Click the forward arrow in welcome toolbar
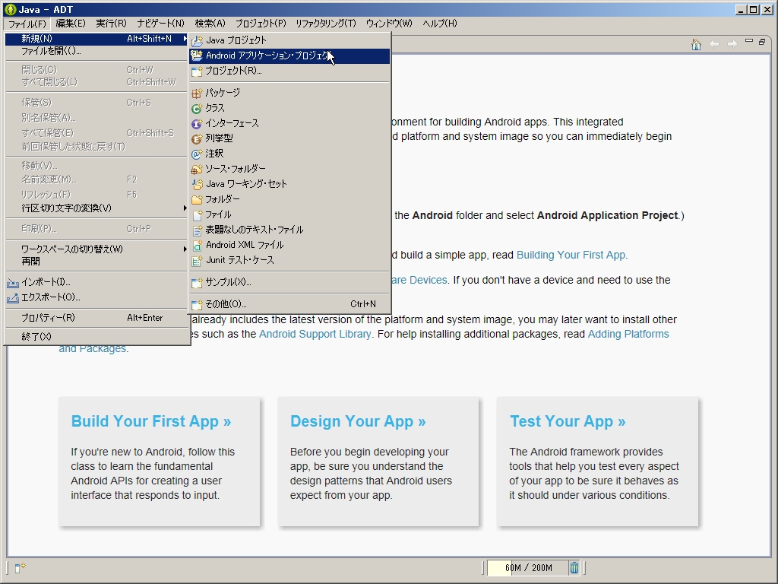 click(x=732, y=44)
